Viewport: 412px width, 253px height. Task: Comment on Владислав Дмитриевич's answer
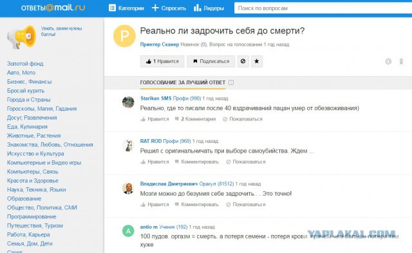pyautogui.click(x=197, y=205)
